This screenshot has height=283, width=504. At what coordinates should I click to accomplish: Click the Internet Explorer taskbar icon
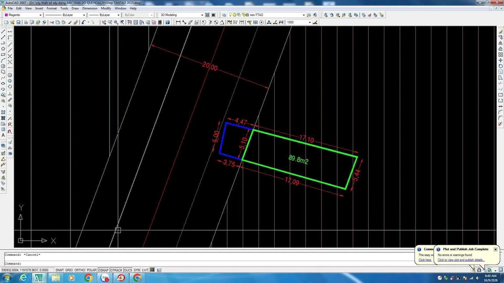pos(24,278)
